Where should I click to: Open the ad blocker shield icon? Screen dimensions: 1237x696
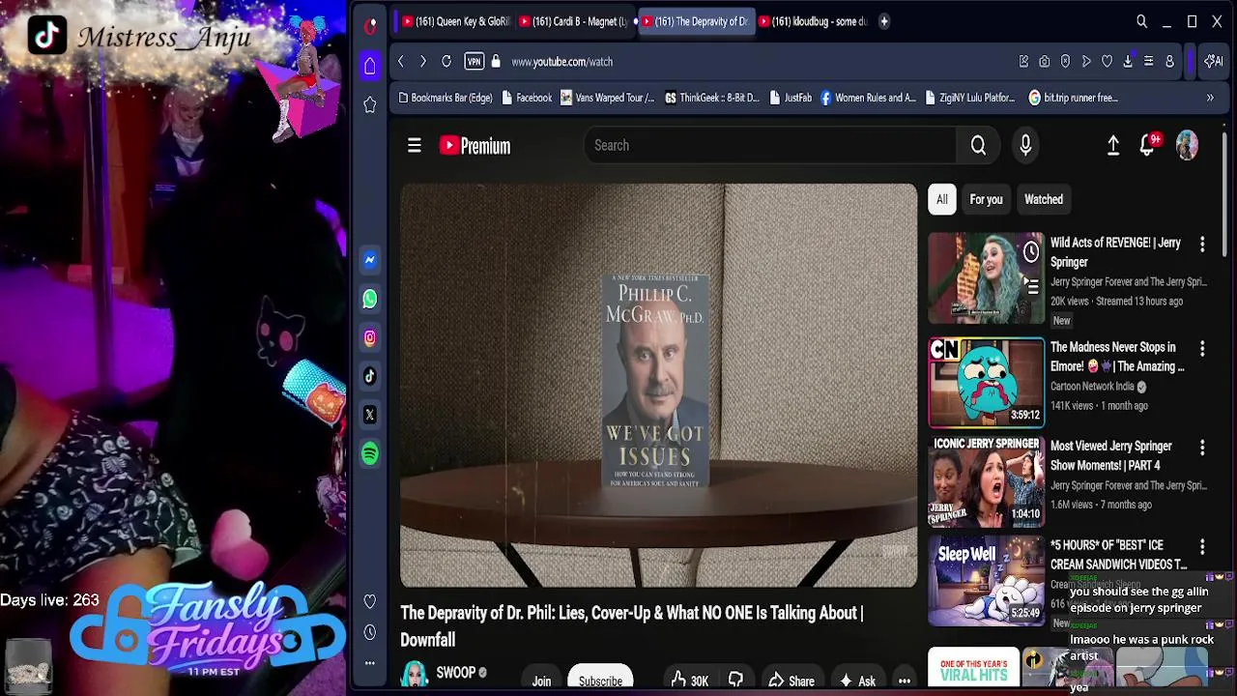(1065, 62)
